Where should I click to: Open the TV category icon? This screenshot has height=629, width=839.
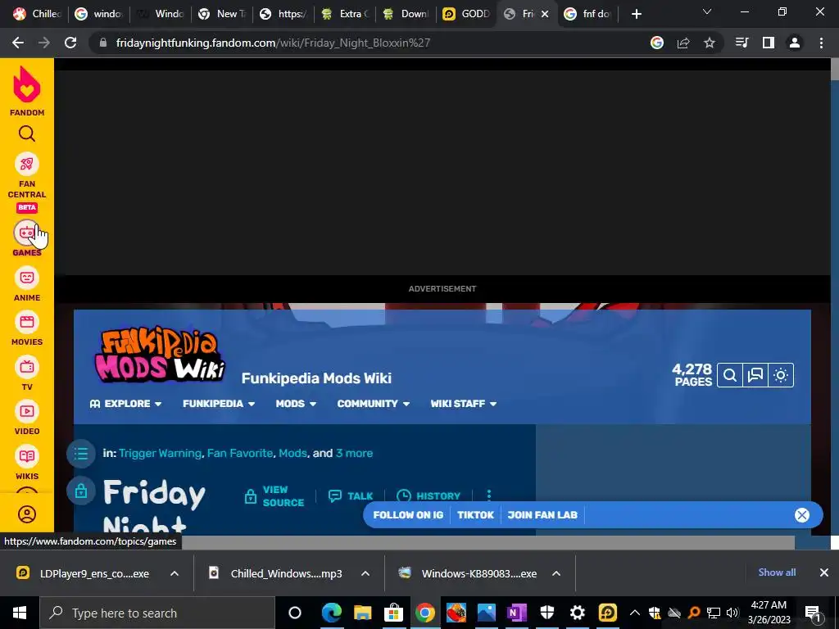(x=27, y=367)
